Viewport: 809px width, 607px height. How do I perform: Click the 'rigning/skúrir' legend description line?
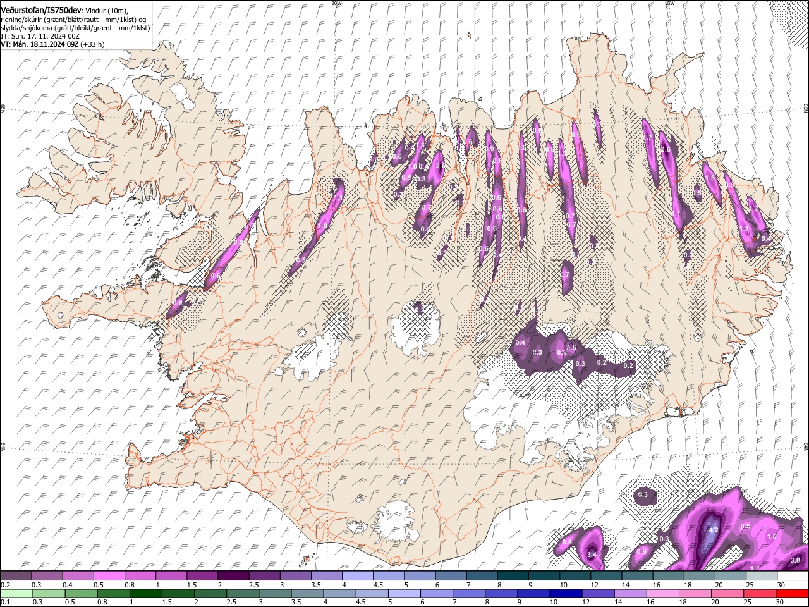click(74, 20)
